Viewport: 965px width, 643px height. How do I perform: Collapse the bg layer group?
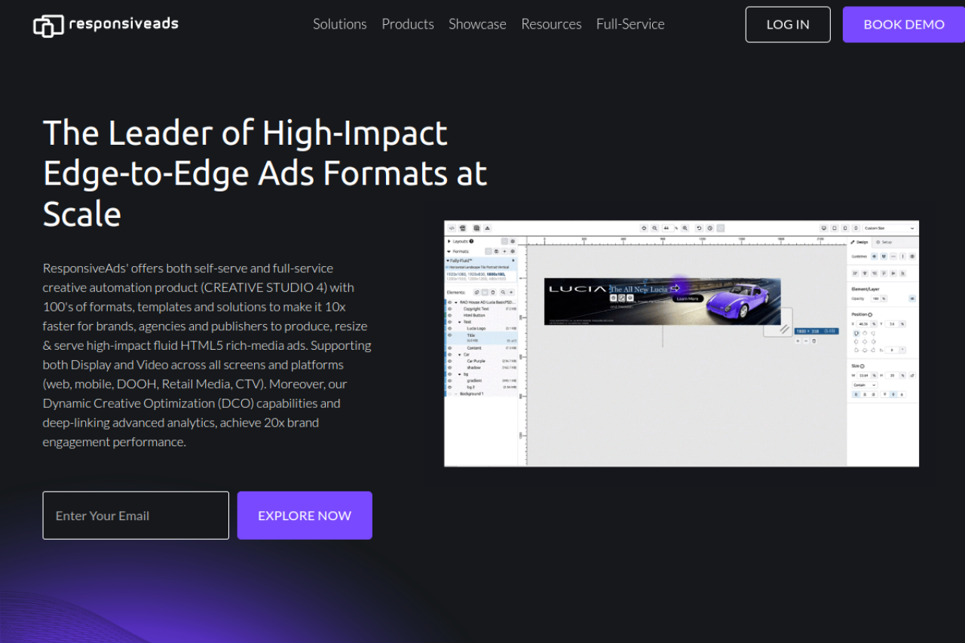click(460, 374)
